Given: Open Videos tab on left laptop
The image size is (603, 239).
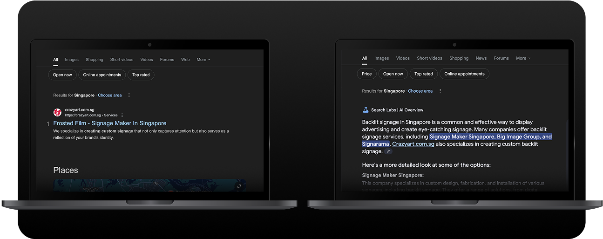Looking at the screenshot, I should (147, 60).
